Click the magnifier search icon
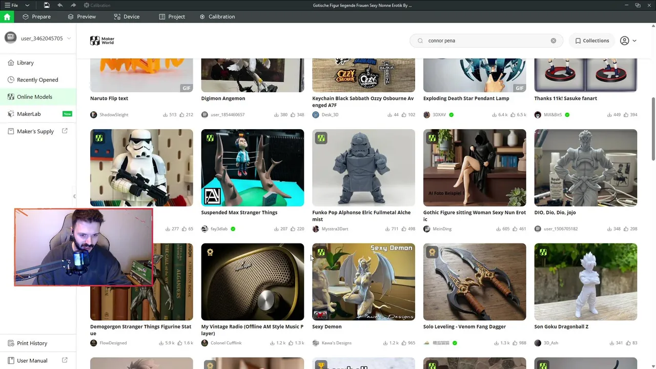 pyautogui.click(x=420, y=40)
